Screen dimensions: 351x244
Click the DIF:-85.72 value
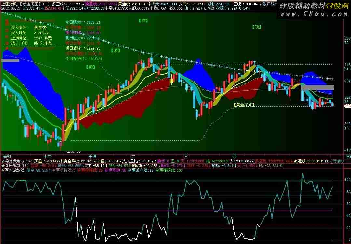click(95, 166)
